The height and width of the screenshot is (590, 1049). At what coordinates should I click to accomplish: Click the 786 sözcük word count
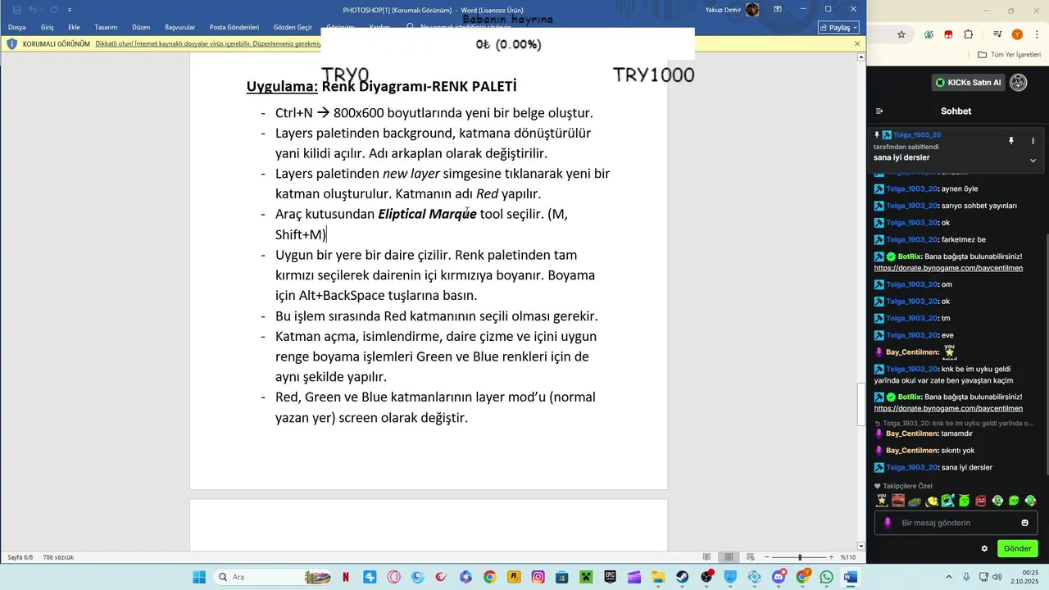[58, 557]
